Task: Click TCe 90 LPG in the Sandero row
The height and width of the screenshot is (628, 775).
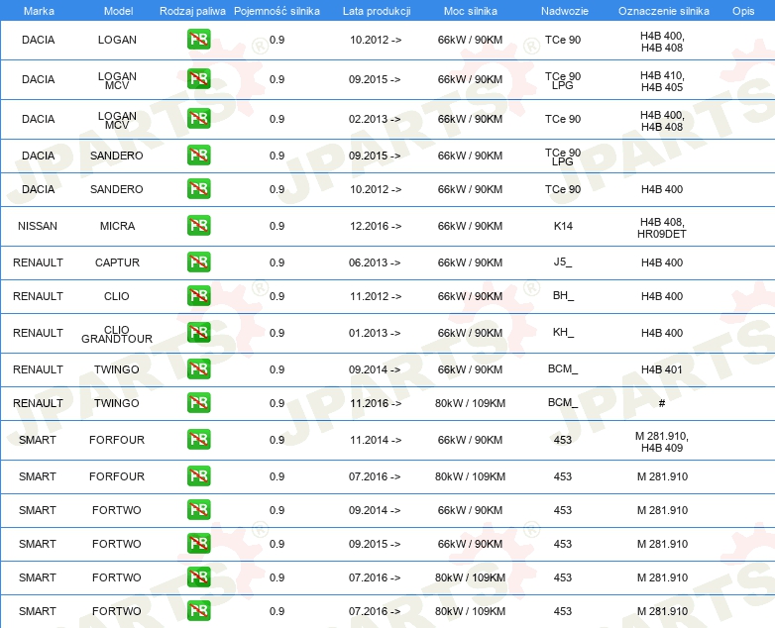Action: (563, 157)
